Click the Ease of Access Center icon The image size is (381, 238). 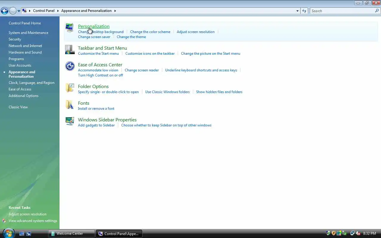tap(70, 66)
